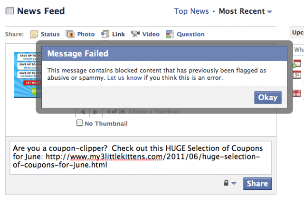Viewport: 304px width, 205px height.
Task: Click the blue Share button
Action: (257, 184)
